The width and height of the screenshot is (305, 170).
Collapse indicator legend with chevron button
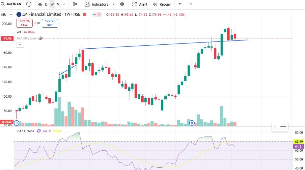click(20, 45)
